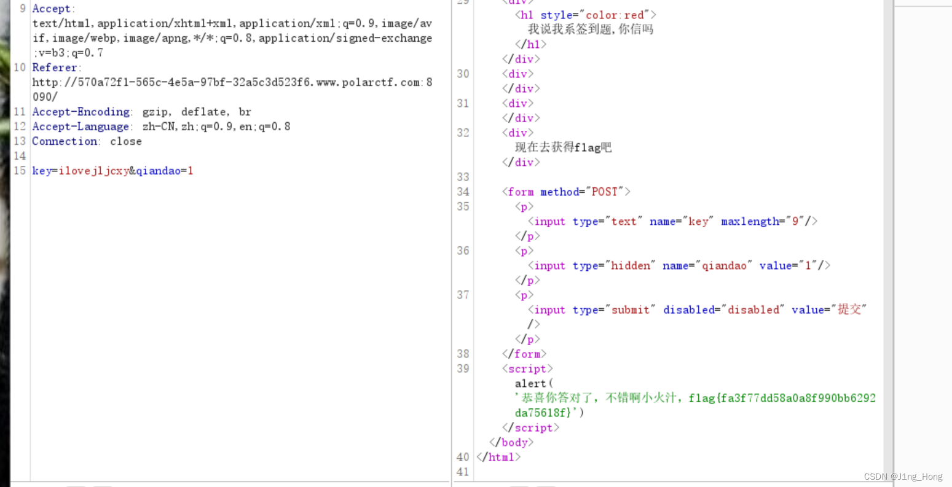This screenshot has width=952, height=487.
Task: Click line number 15 in the request pane
Action: pos(18,171)
